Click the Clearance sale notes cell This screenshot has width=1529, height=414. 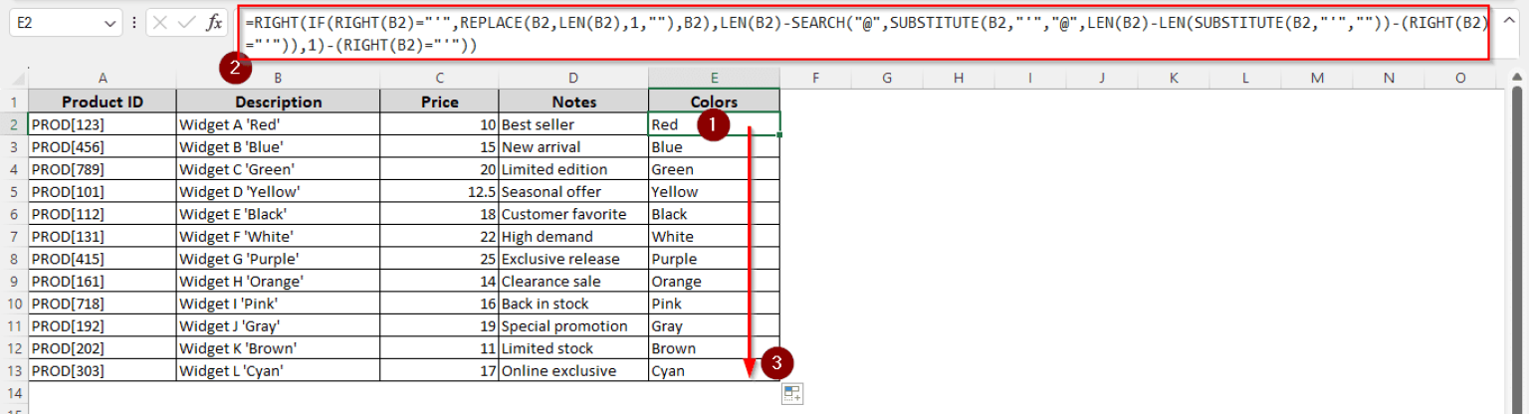coord(572,282)
